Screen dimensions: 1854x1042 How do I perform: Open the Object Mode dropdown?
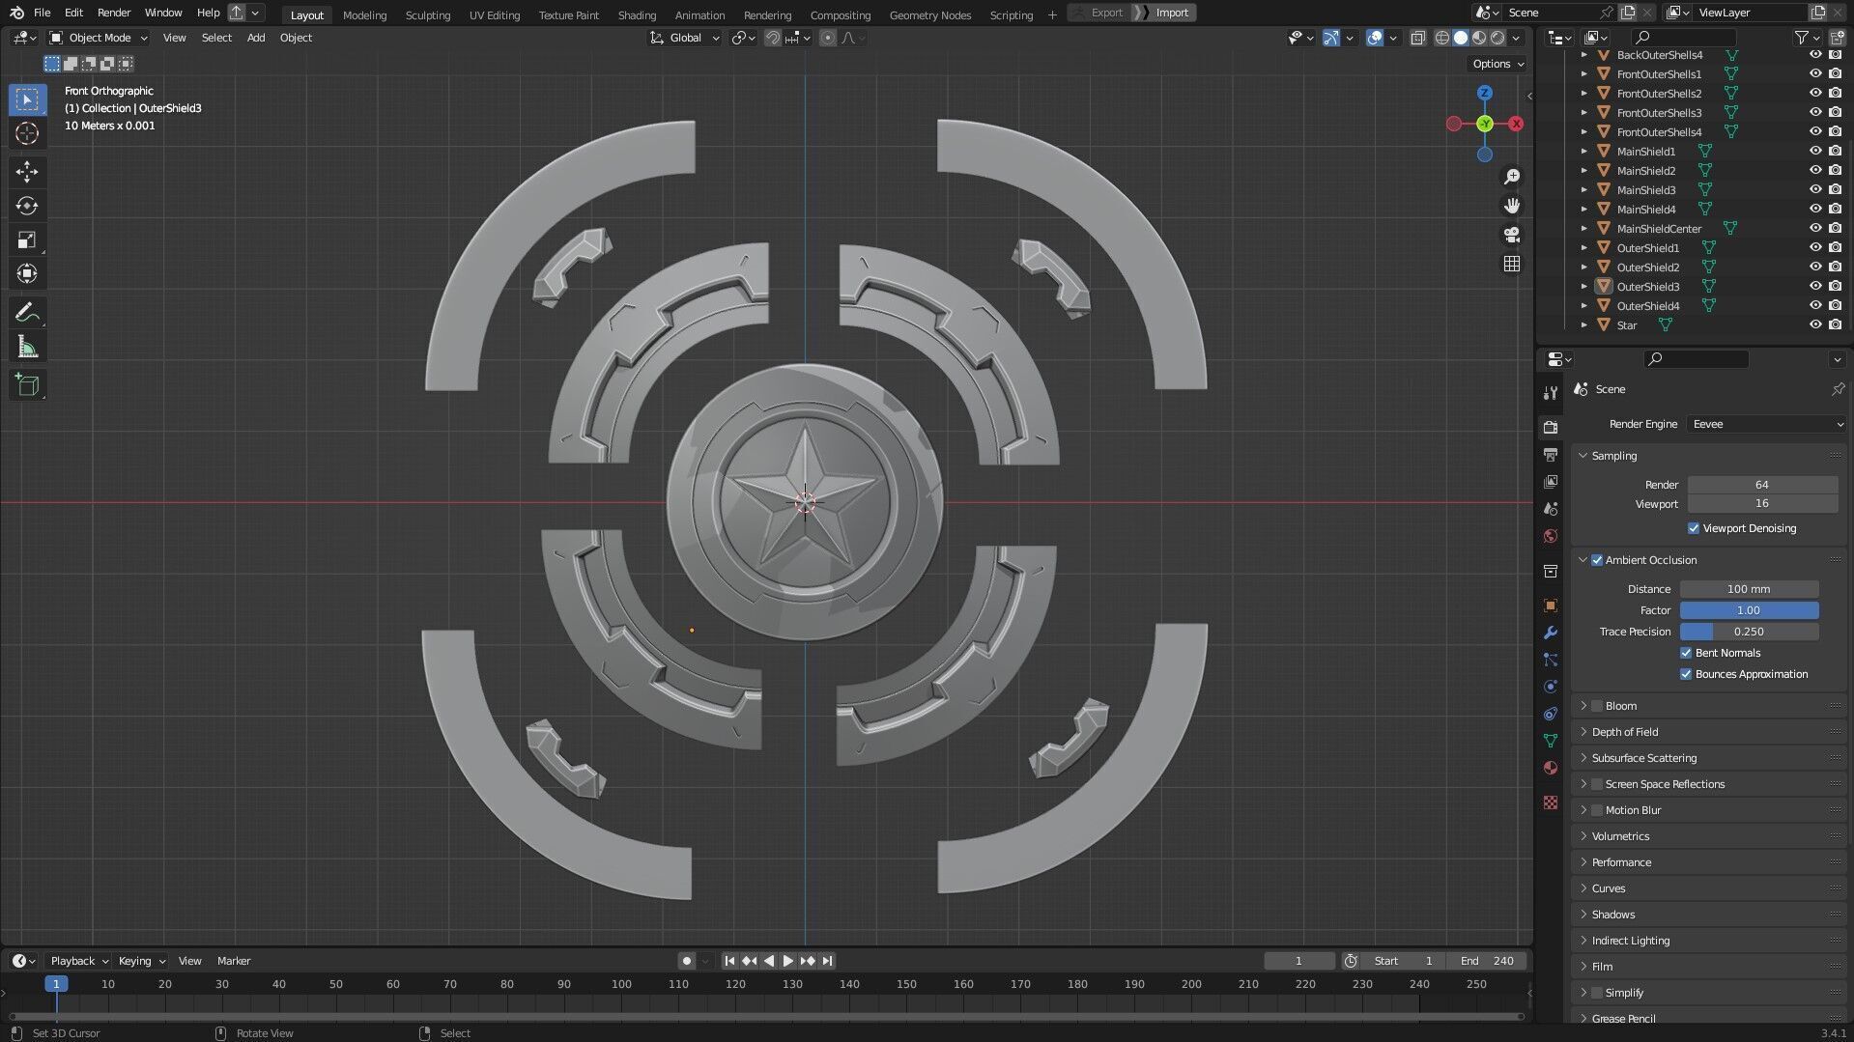(x=99, y=38)
